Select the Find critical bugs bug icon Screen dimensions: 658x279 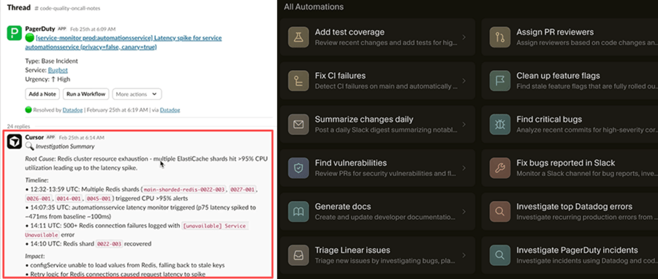click(x=500, y=125)
